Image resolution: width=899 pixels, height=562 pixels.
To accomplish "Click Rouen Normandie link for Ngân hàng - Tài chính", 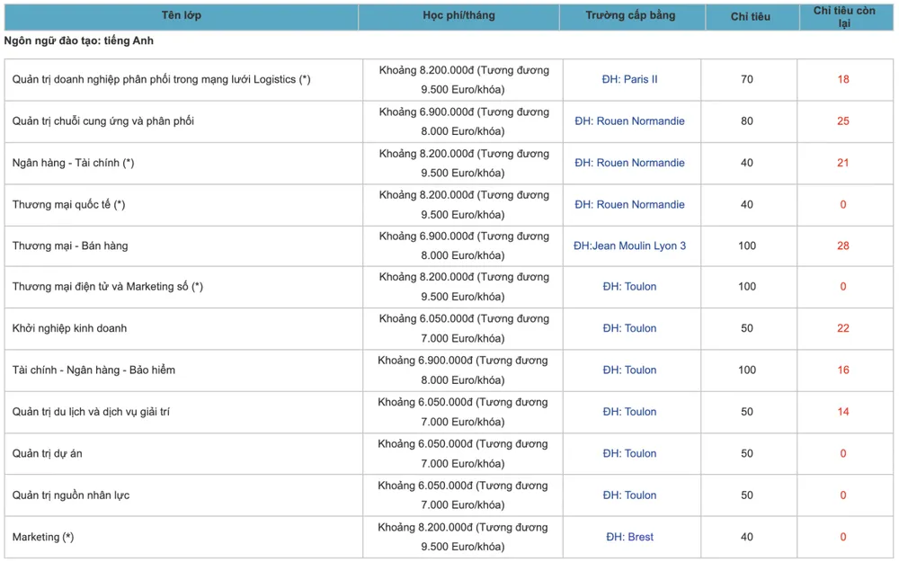I will [629, 163].
